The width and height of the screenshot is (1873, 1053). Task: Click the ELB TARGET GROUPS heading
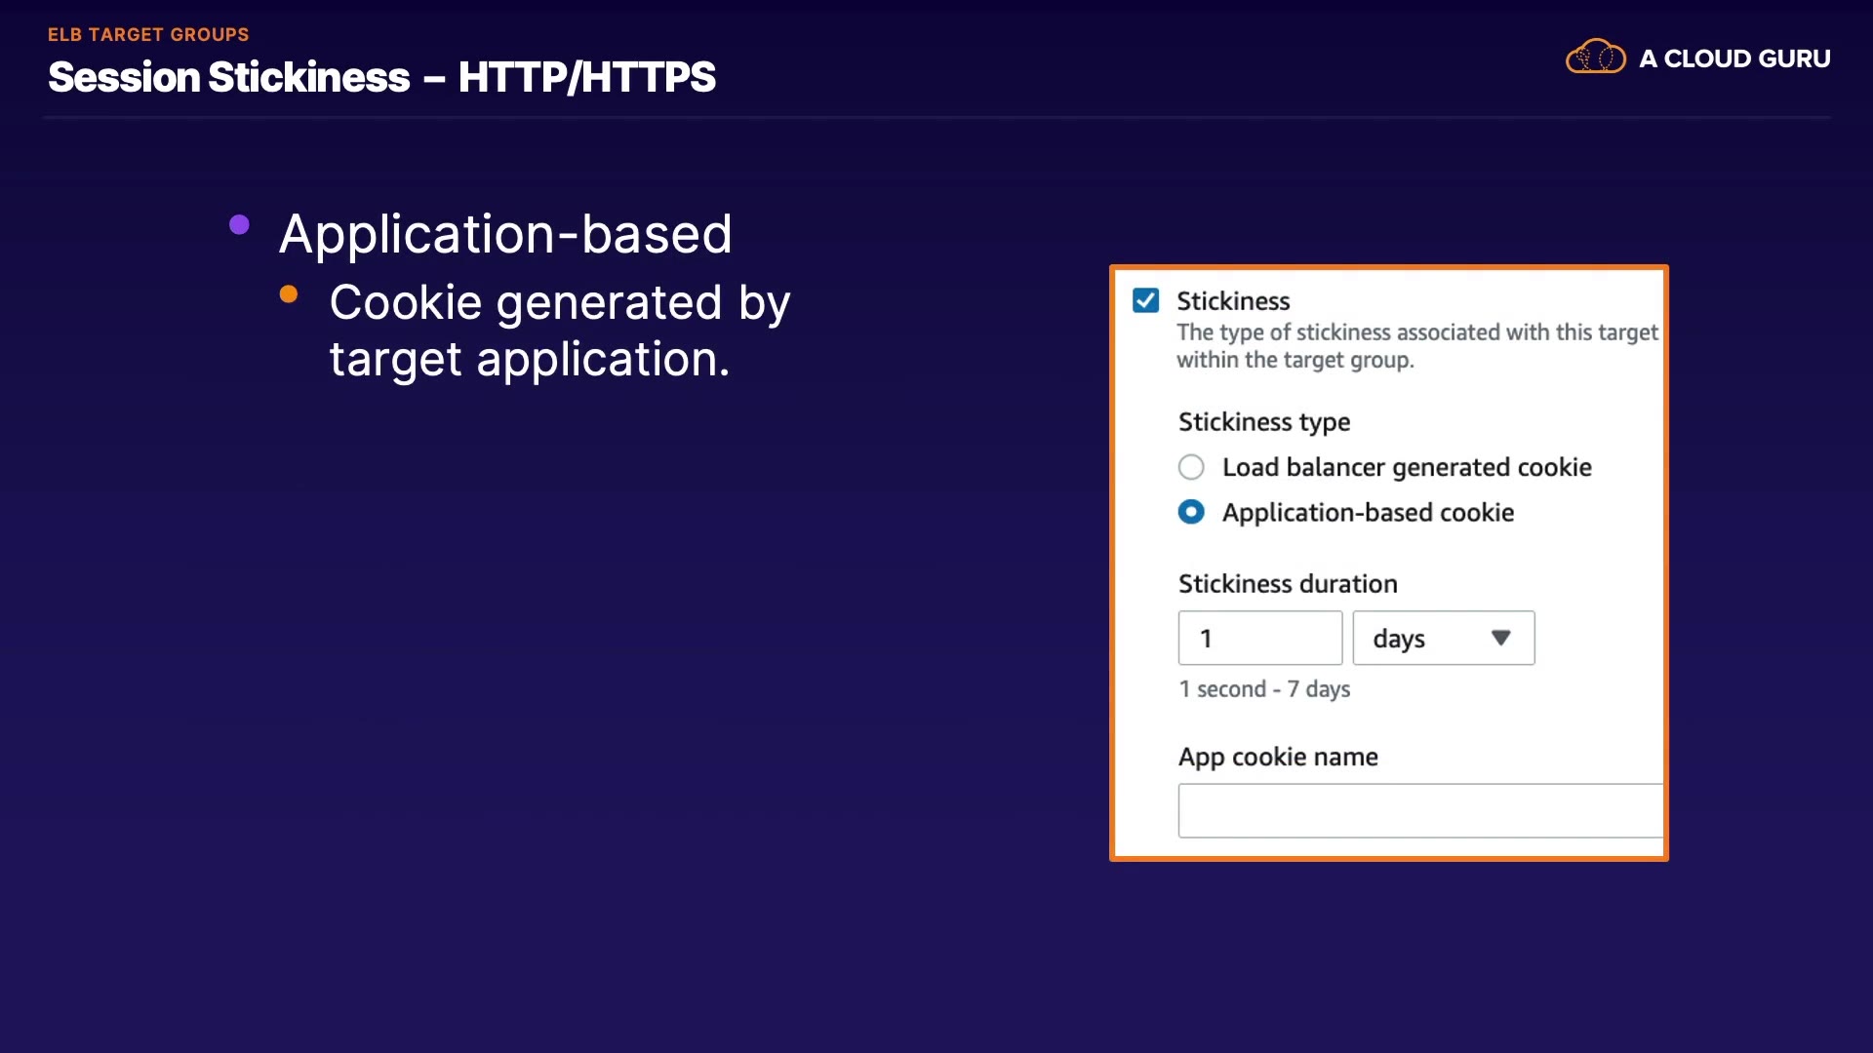pos(148,35)
